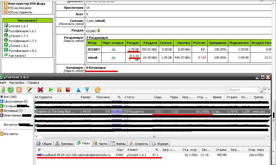Open the search engine dropdown arrow beside magnifier
Image resolution: width=276 pixels, height=165 pixels.
tap(269, 90)
